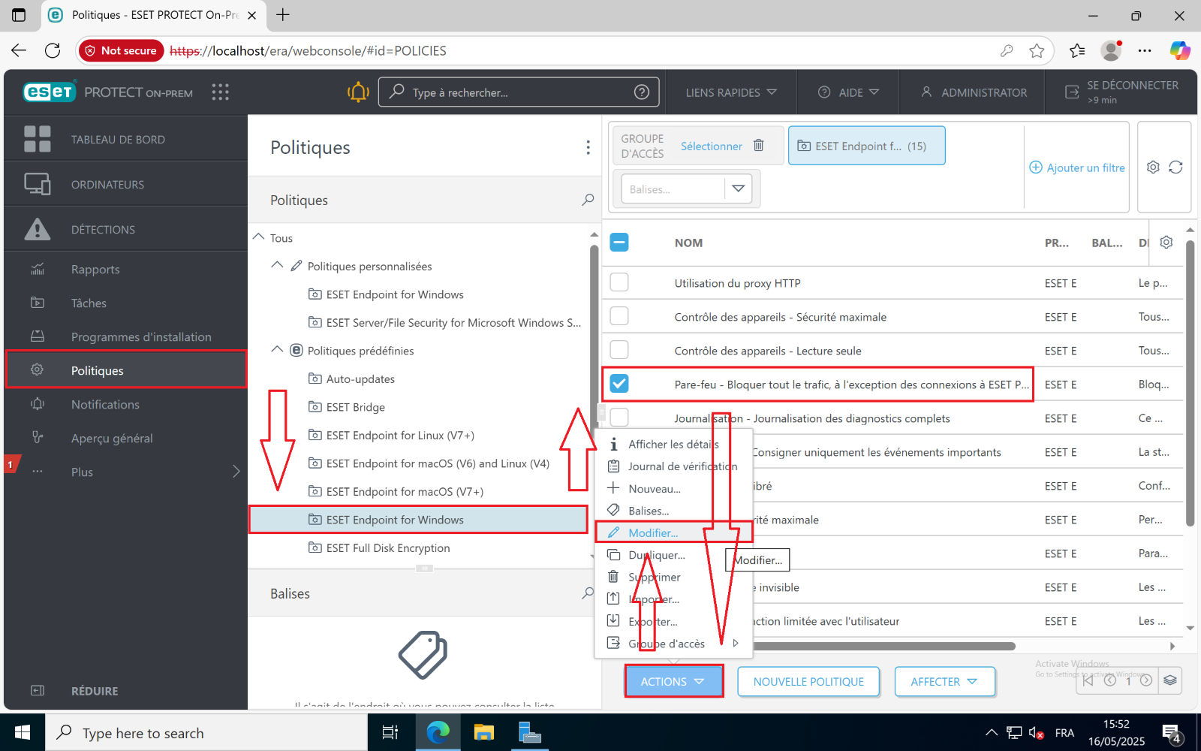
Task: Open the Aide dropdown menu
Action: tap(848, 92)
